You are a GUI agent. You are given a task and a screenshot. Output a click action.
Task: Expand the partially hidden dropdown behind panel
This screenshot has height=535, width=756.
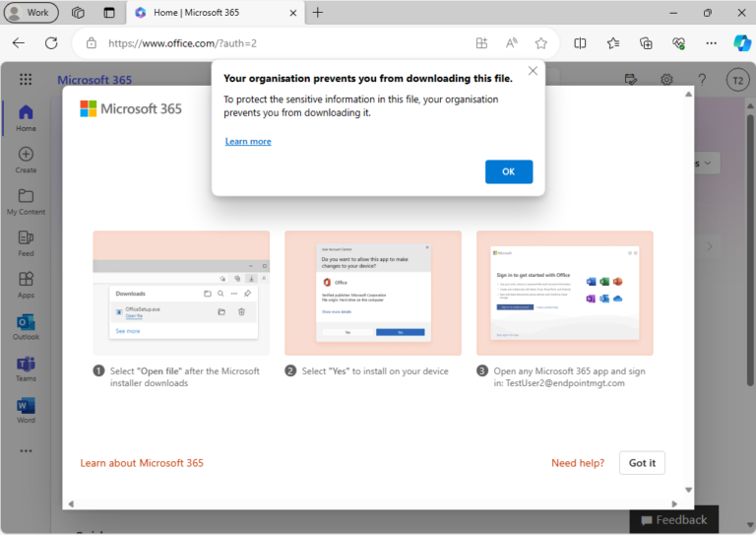(x=708, y=163)
